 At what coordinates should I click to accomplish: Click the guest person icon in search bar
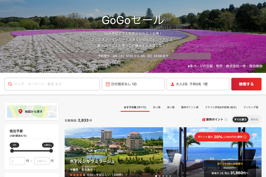pos(172,84)
